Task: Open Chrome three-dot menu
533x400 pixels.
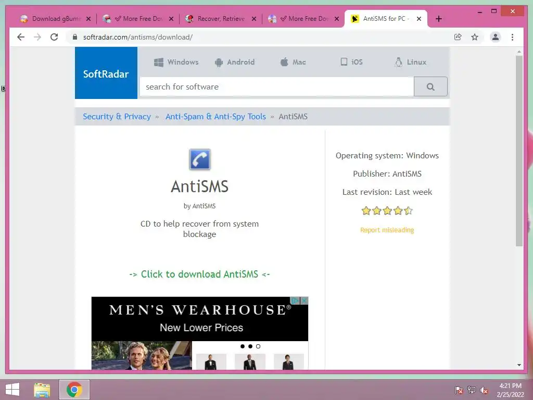Action: tap(512, 37)
